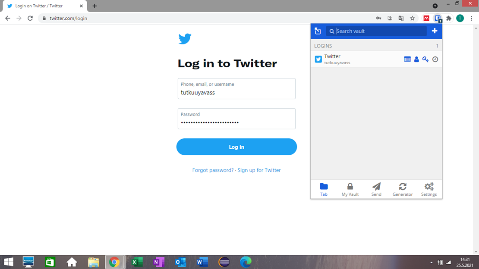Open Outlook from taskbar

180,262
